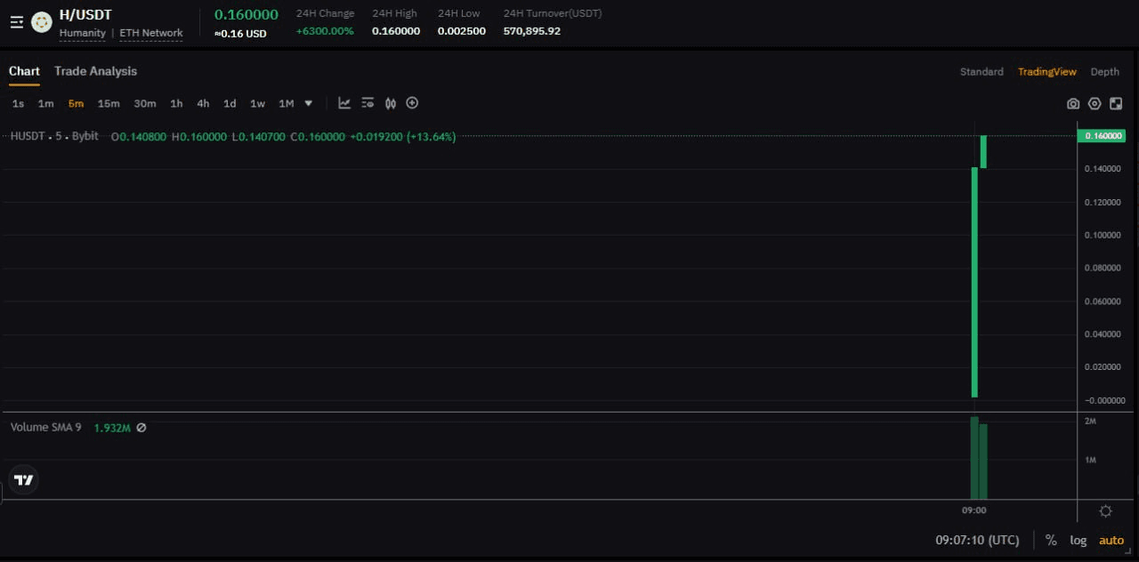This screenshot has height=562, width=1139.
Task: Select the Depth chart view
Action: tap(1105, 72)
